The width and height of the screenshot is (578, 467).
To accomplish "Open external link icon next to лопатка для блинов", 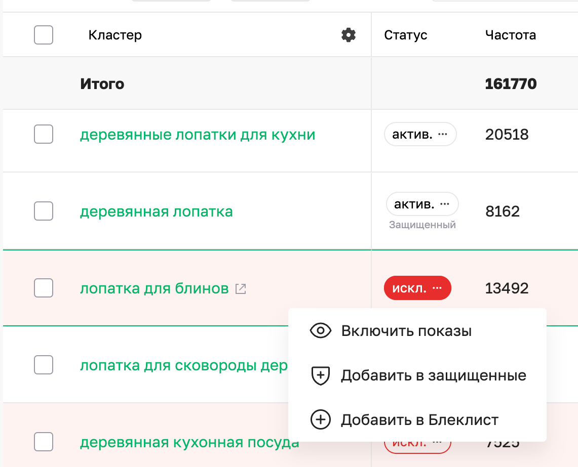I will (241, 288).
